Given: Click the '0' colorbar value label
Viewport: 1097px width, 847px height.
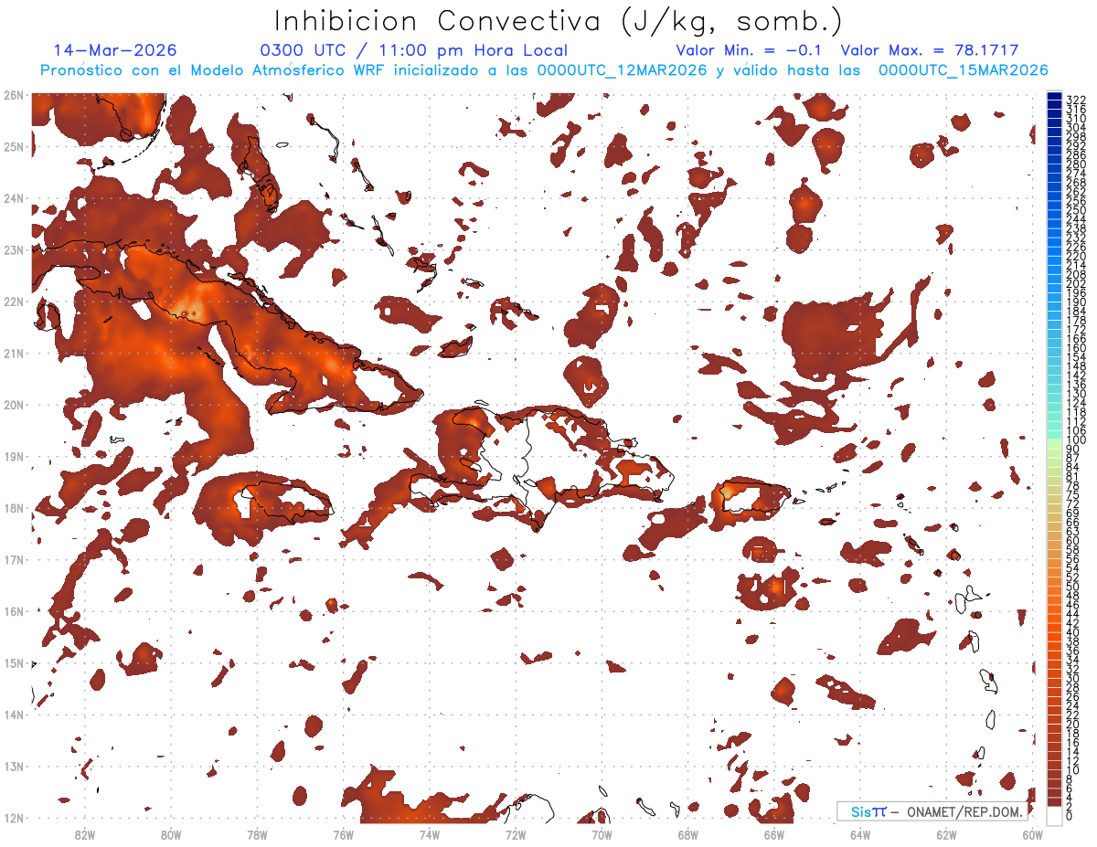Looking at the screenshot, I should coord(1070,816).
